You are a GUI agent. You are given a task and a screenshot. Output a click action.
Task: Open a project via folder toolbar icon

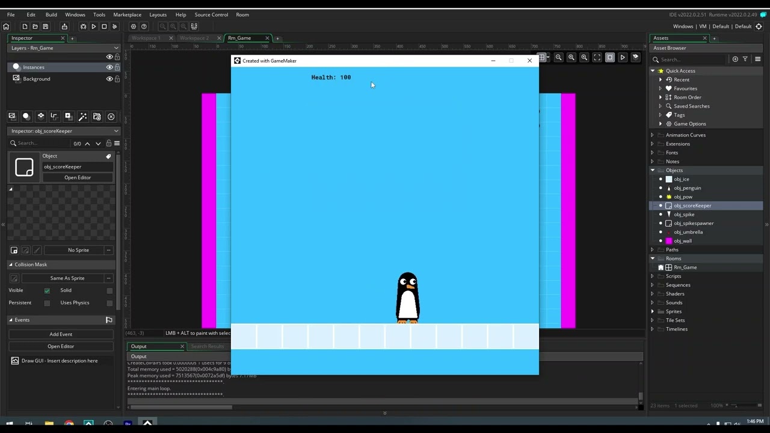[35, 26]
